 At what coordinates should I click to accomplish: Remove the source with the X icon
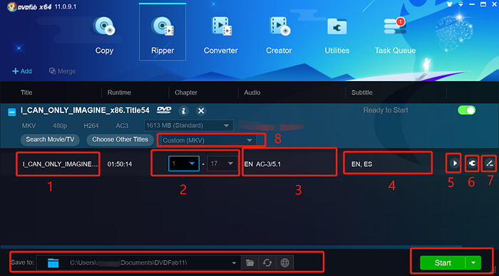(201, 111)
